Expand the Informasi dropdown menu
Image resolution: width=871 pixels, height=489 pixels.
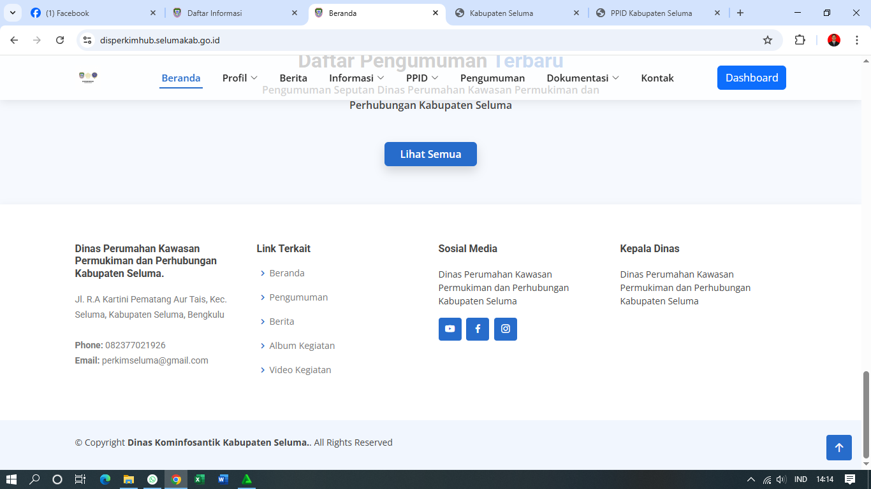click(356, 78)
